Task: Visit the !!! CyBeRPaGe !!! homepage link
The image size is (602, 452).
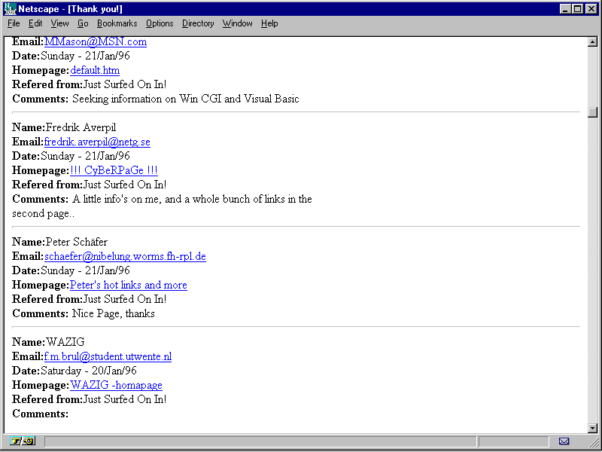Action: tap(114, 170)
